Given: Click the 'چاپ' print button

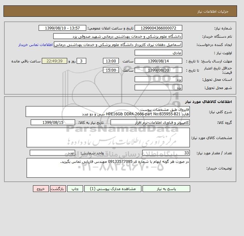Looking at the screenshot, I should pyautogui.click(x=75, y=189).
